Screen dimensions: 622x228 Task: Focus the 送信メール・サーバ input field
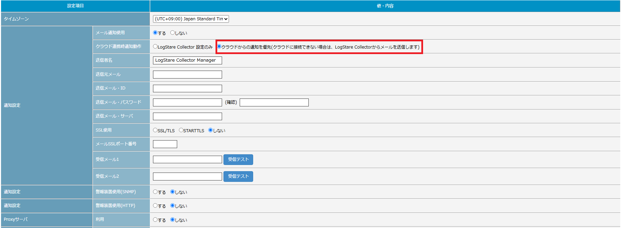click(x=188, y=116)
